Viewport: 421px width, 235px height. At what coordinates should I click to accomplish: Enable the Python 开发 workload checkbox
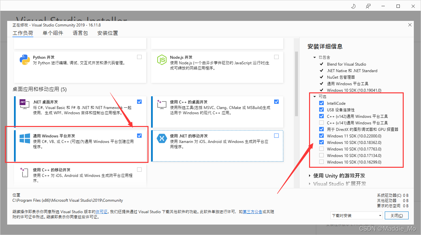(x=139, y=57)
